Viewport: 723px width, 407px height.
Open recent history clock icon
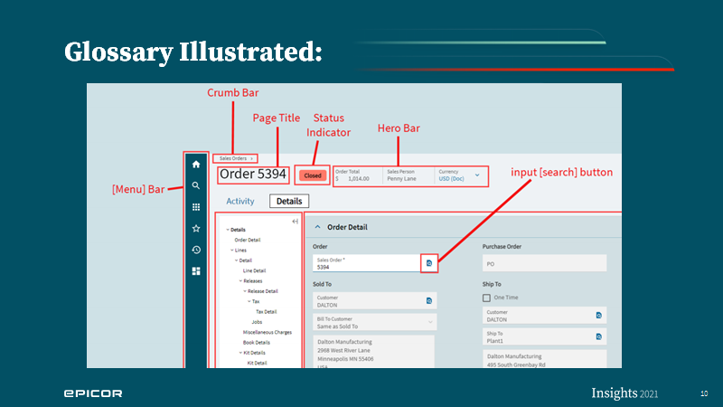point(196,250)
